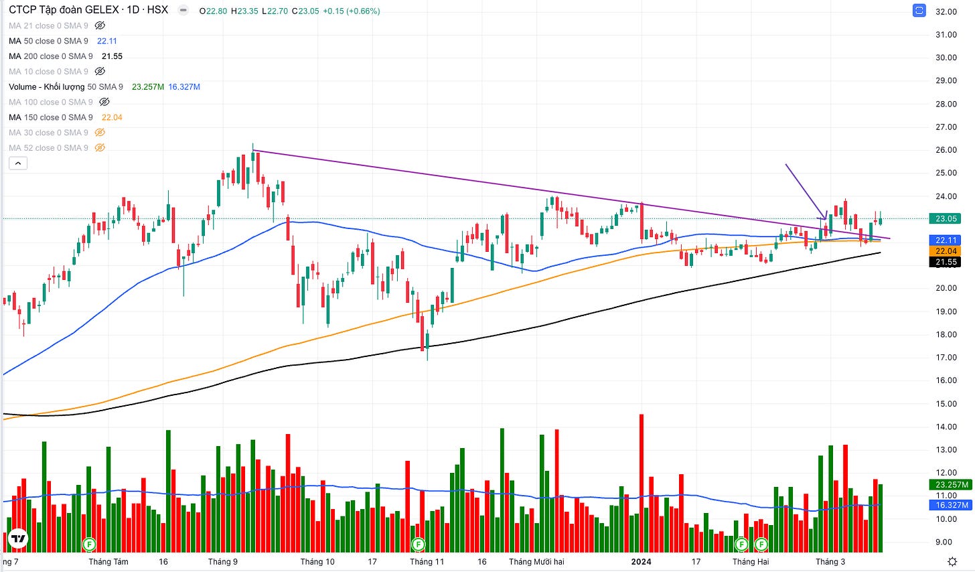Show the hidden MA 52 indicator via eye icon

(x=100, y=148)
